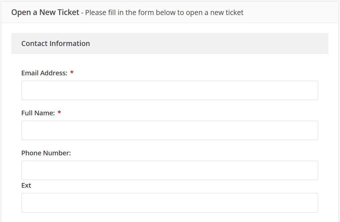Image resolution: width=340 pixels, height=222 pixels.
Task: Click the word "Ticket" in bold heading
Action: [x=68, y=12]
